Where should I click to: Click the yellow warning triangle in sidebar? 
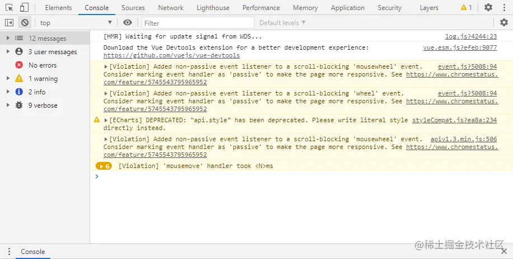pyautogui.click(x=19, y=78)
